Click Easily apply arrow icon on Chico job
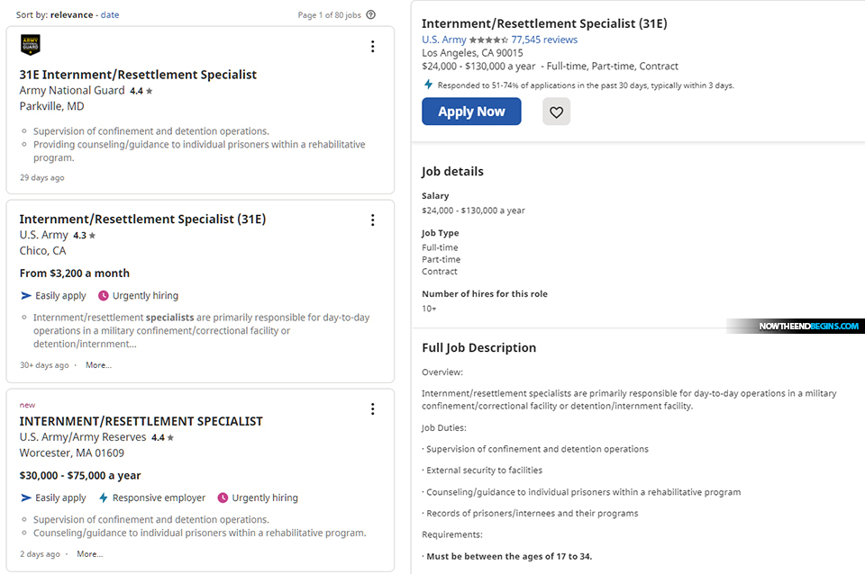This screenshot has height=574, width=865. [26, 295]
